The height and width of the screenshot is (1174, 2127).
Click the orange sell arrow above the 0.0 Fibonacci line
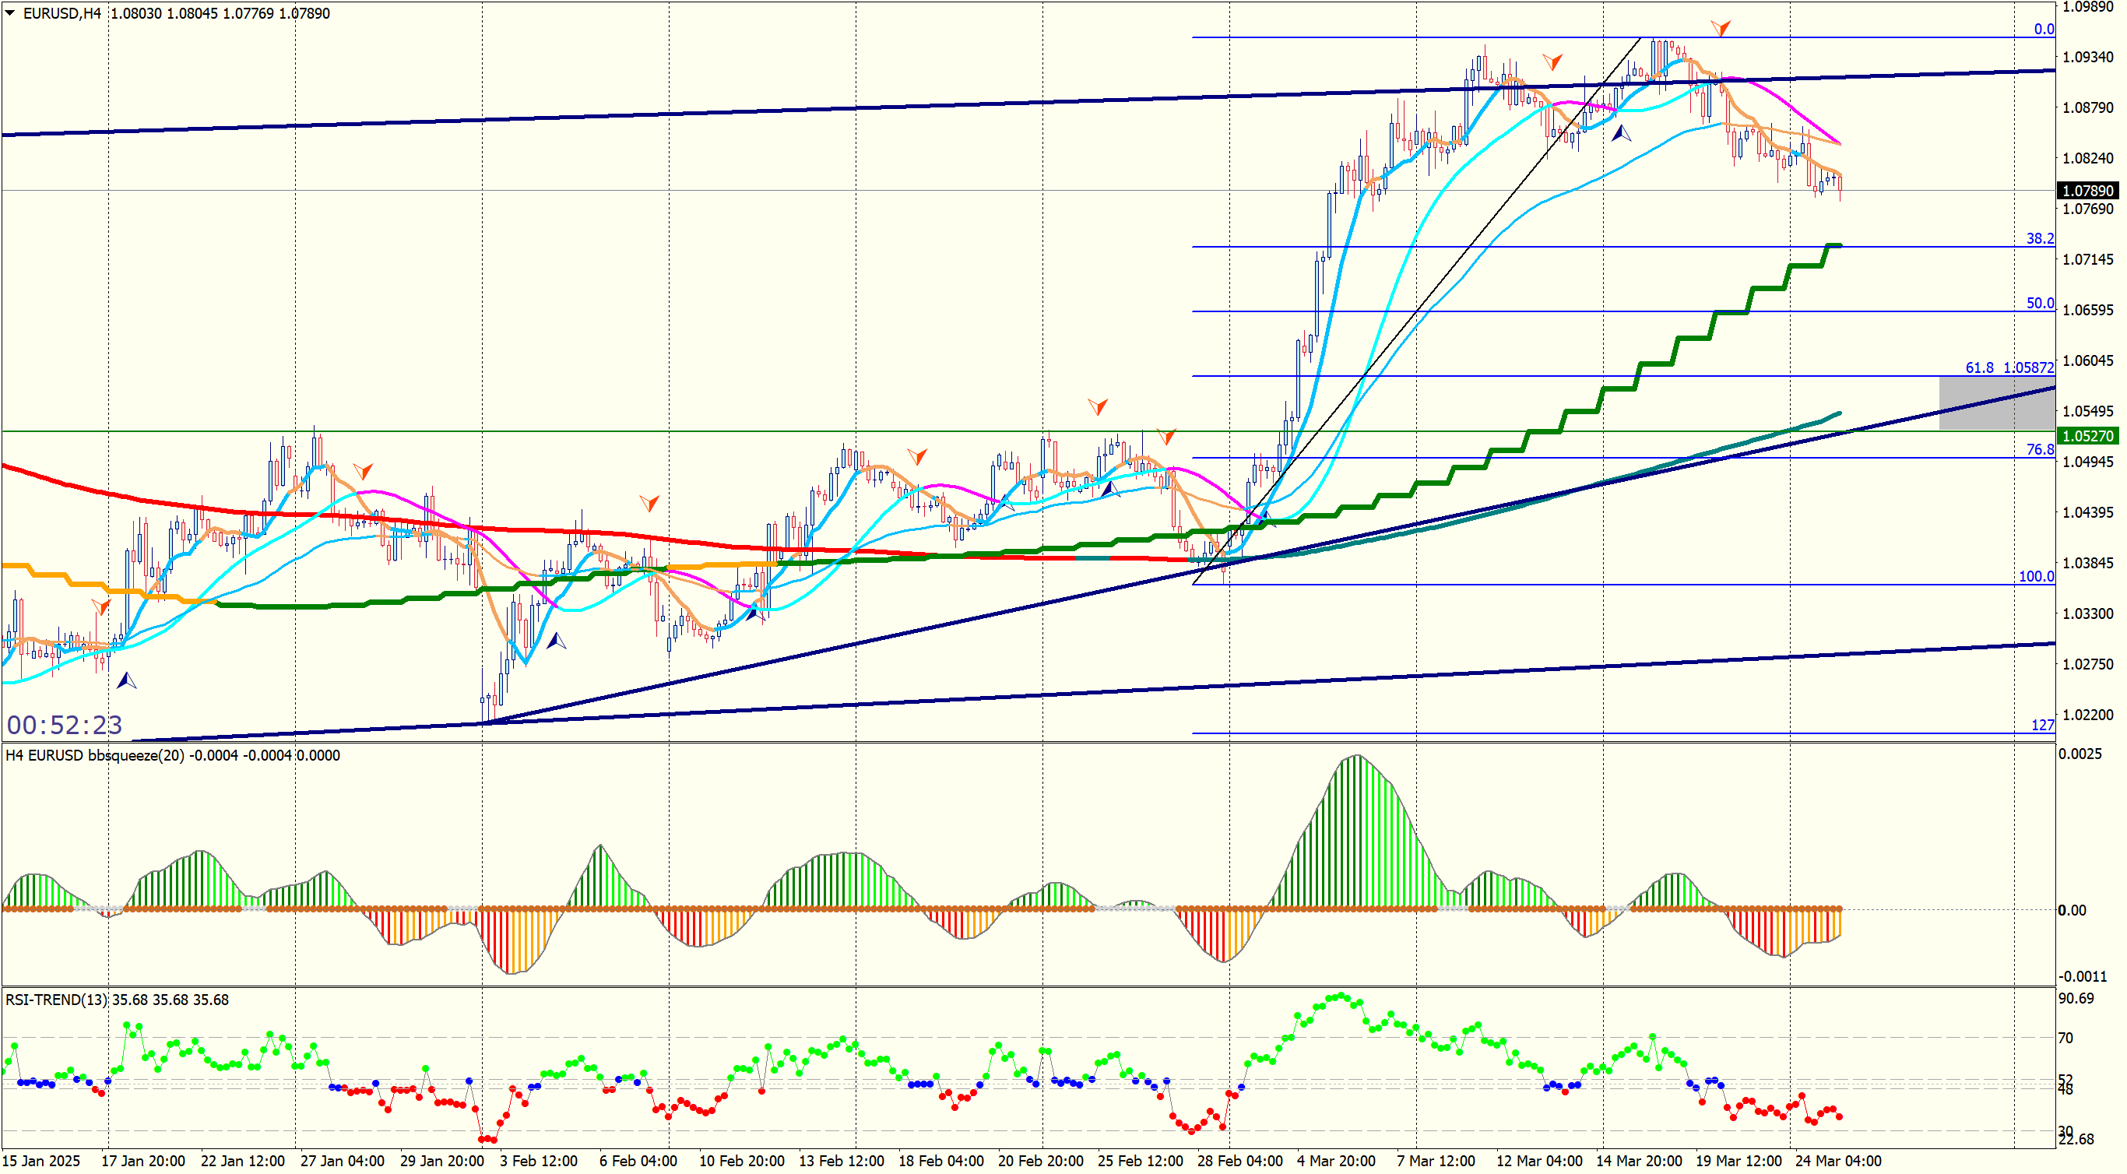[x=1721, y=29]
